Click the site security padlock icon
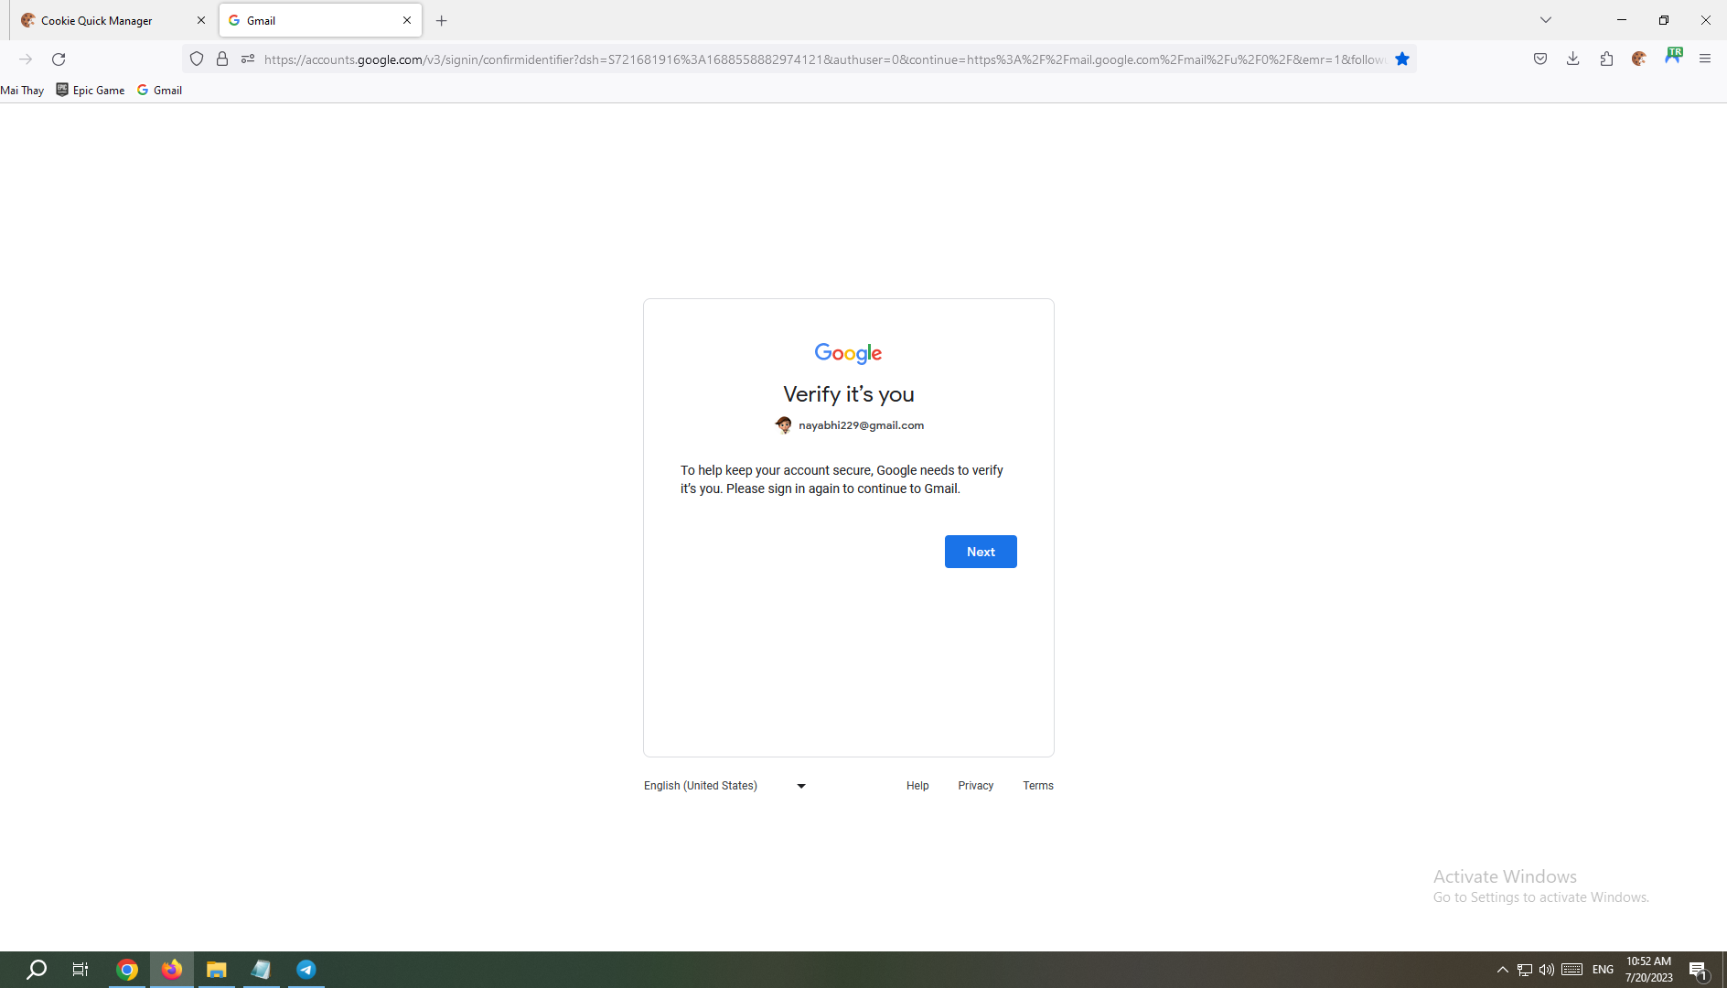This screenshot has height=988, width=1727. pos(222,59)
